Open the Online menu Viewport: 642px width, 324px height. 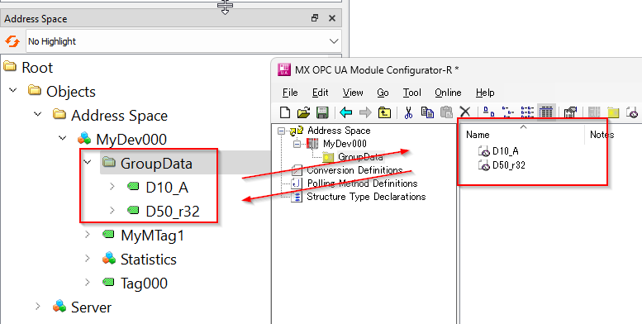(448, 93)
